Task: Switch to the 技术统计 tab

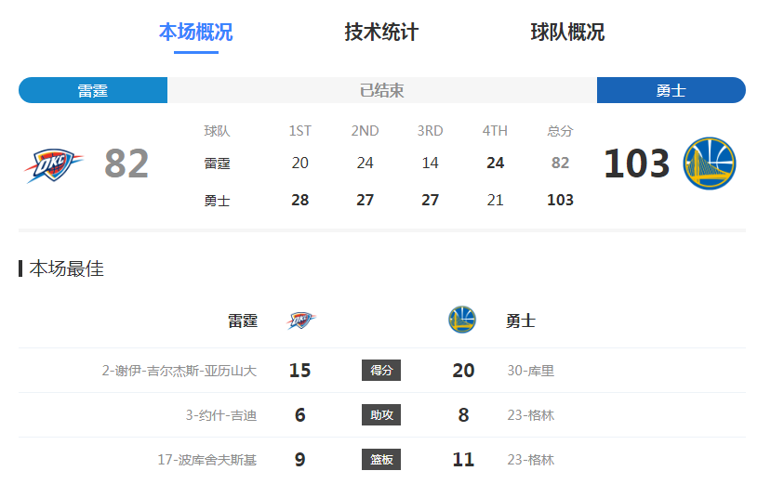Action: coord(381,33)
